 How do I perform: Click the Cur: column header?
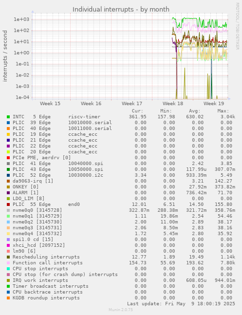(137, 111)
